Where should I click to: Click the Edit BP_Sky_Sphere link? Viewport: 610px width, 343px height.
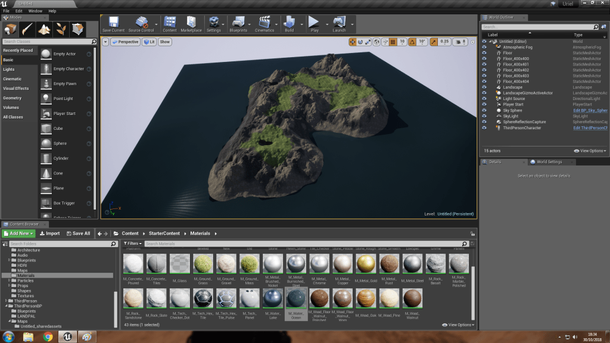point(590,111)
